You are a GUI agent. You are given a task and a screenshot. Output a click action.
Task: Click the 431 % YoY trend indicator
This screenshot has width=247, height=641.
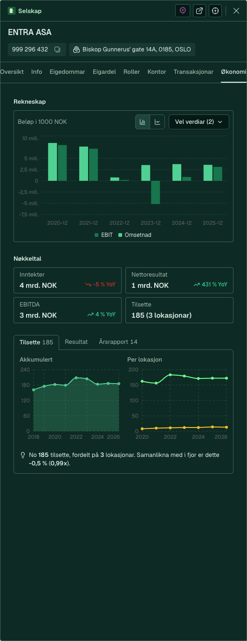211,285
